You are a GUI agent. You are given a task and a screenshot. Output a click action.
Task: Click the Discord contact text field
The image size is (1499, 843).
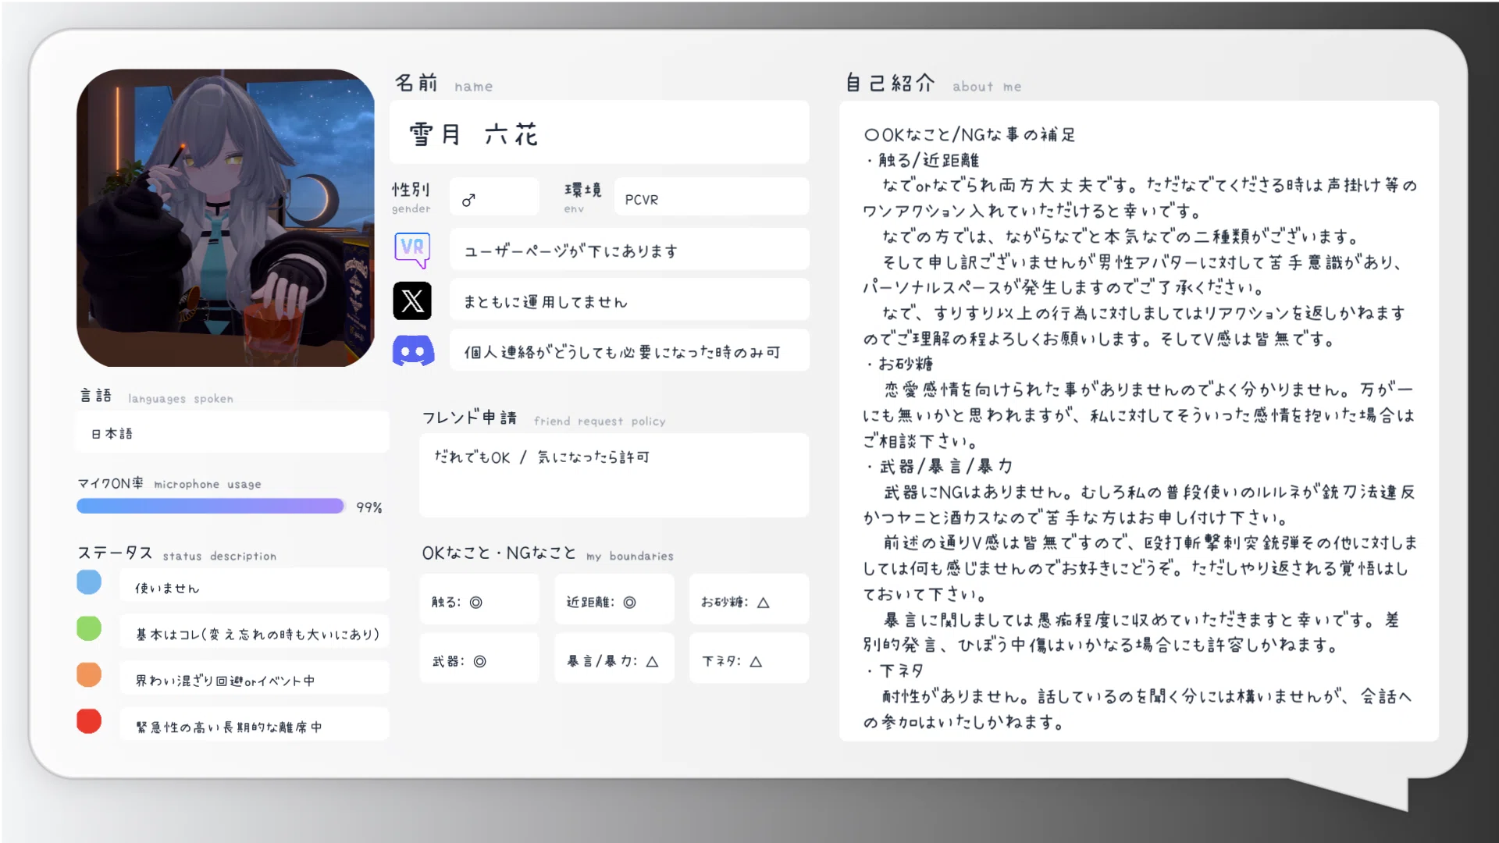coord(629,350)
